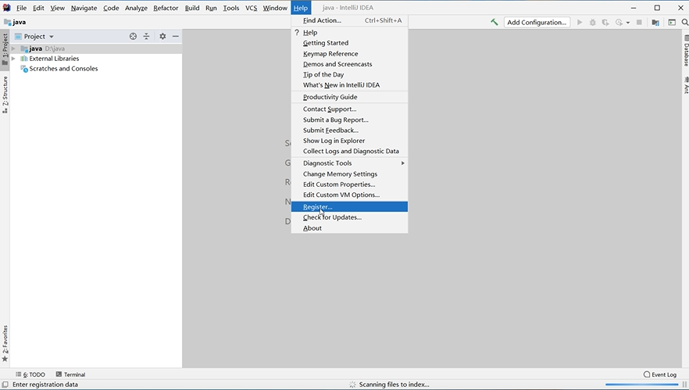Select Edit Custom VM Options... entry
Screen dimensions: 689x390
click(x=349, y=195)
